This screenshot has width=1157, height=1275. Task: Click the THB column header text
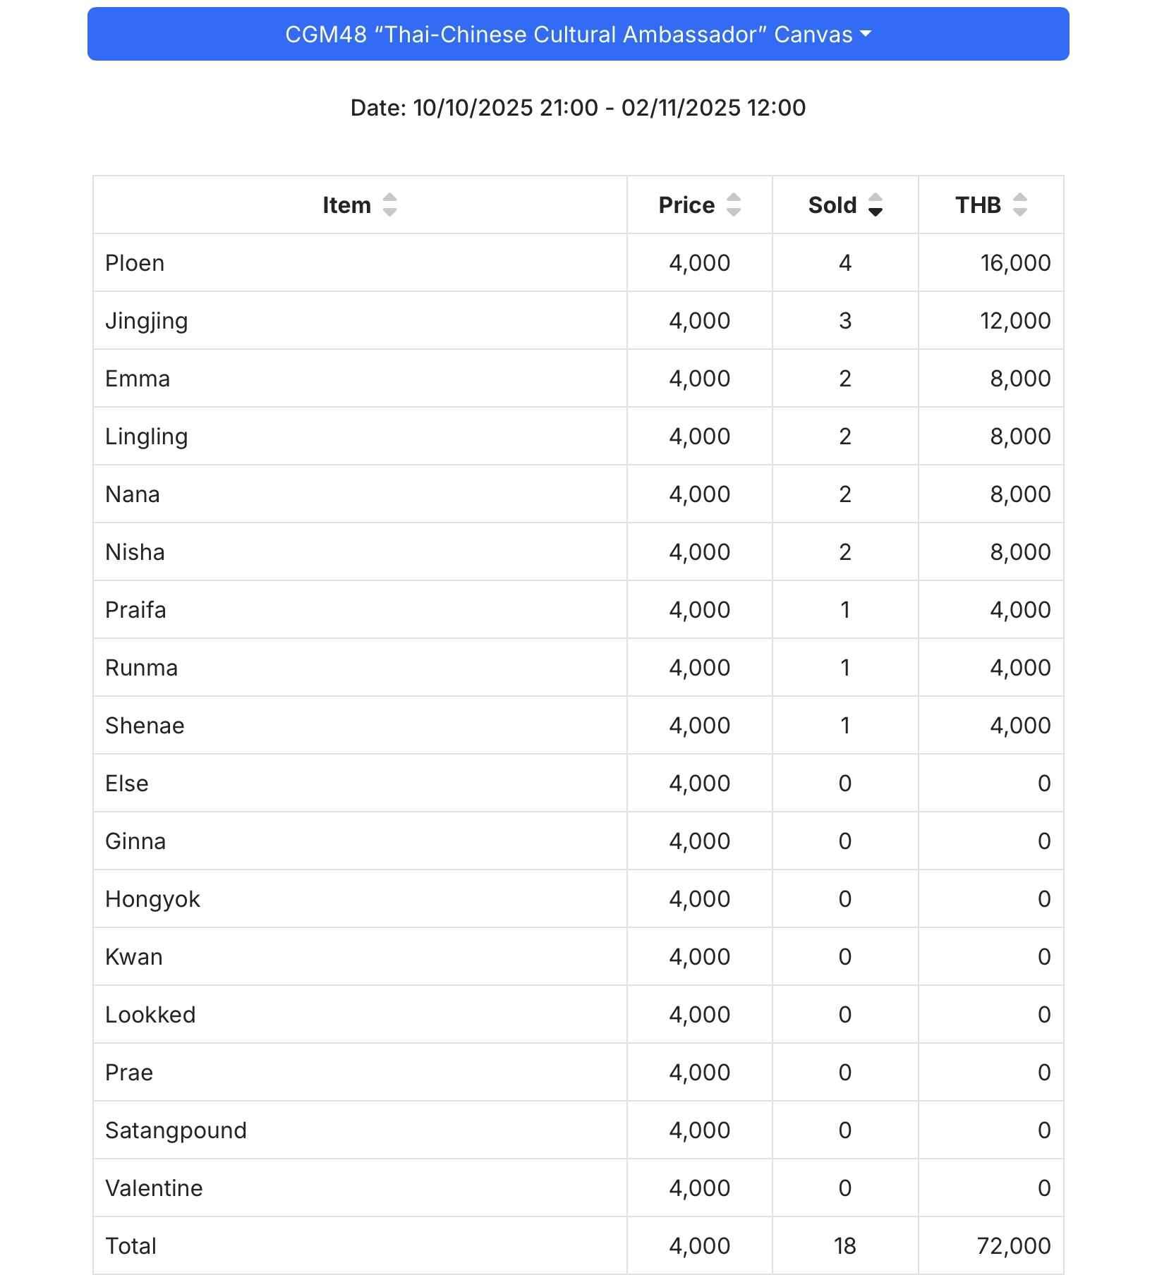tap(978, 205)
